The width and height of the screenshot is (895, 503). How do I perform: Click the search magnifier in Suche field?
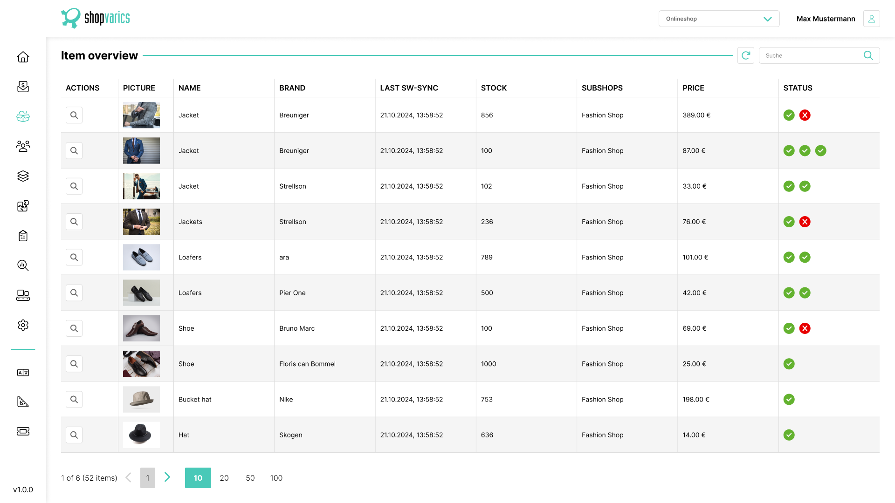(x=868, y=55)
